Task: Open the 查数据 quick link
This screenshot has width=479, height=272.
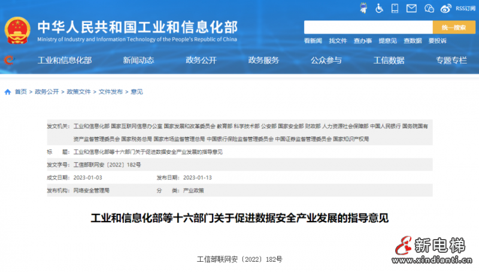Action: click(x=413, y=41)
